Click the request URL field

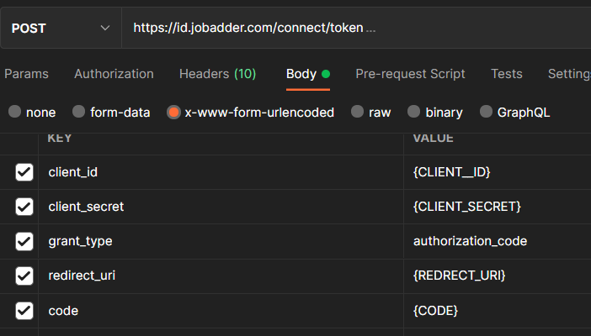coord(354,29)
